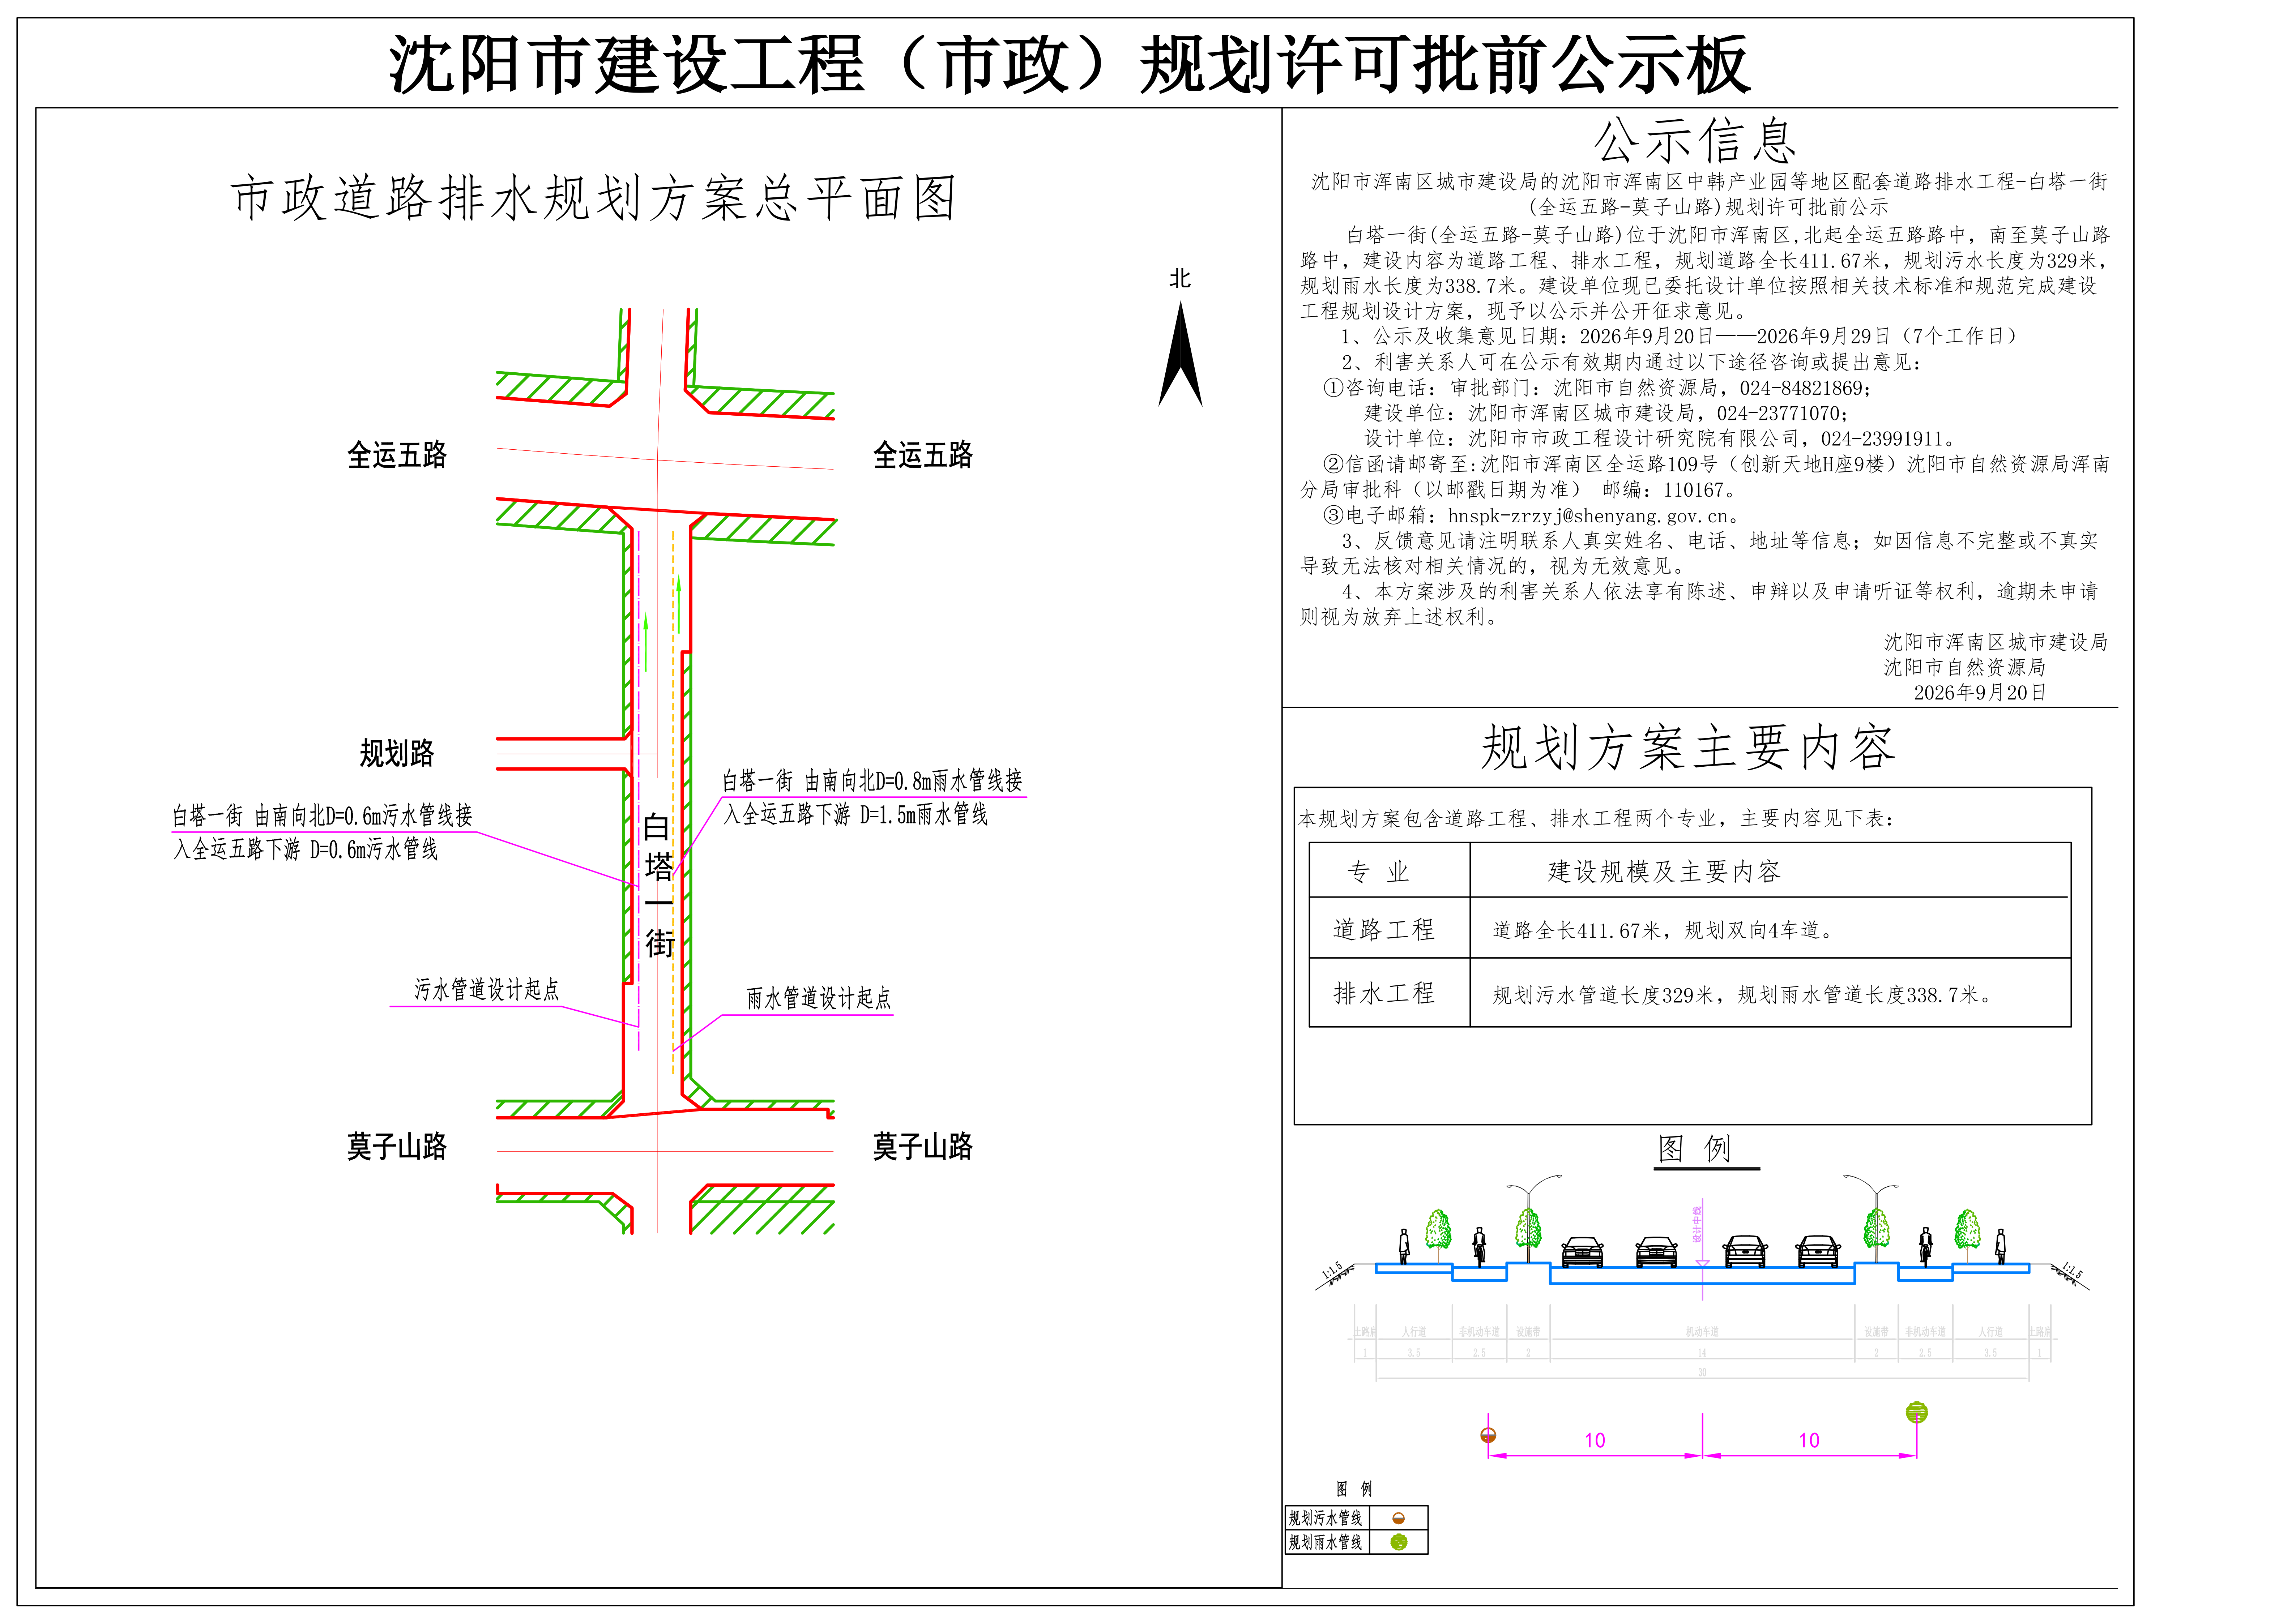
Task: Click the 北 label above the arrow
Action: tap(1180, 278)
